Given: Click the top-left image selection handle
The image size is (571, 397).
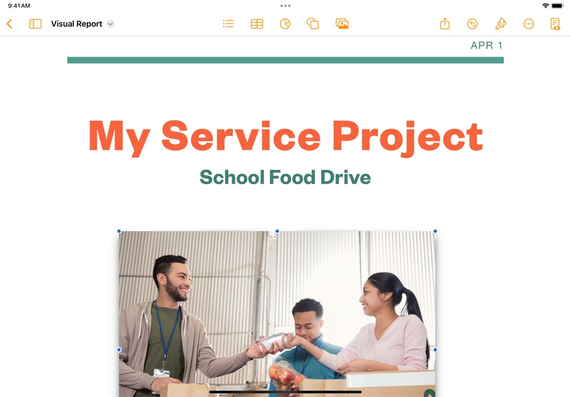Looking at the screenshot, I should (119, 231).
